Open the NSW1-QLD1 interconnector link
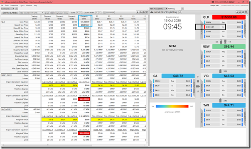The height and width of the screenshot is (149, 251). (x=6, y=75)
